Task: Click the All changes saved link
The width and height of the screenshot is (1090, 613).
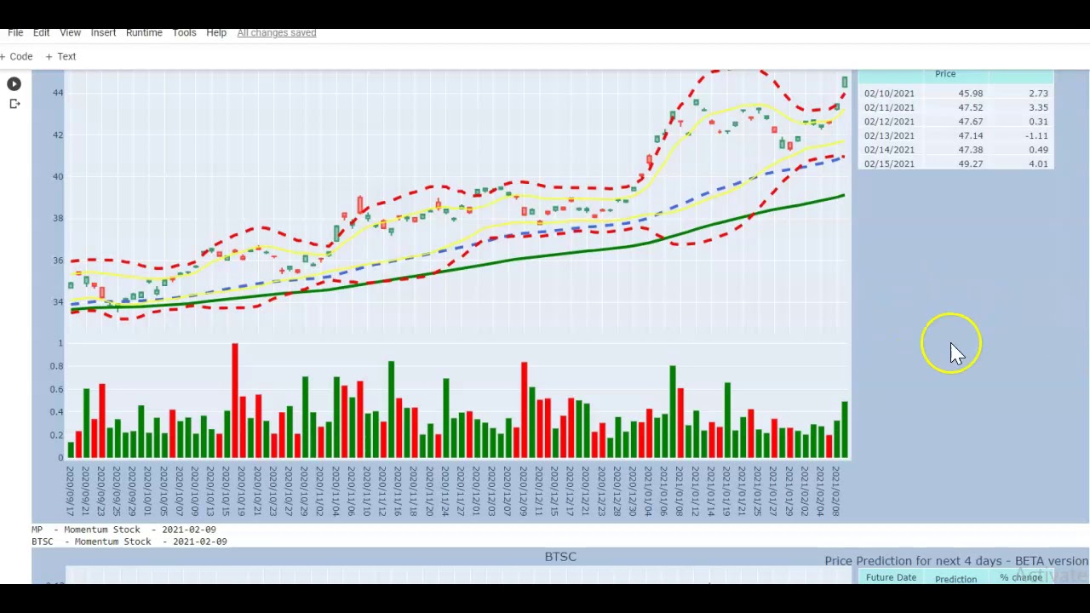Action: [x=277, y=32]
